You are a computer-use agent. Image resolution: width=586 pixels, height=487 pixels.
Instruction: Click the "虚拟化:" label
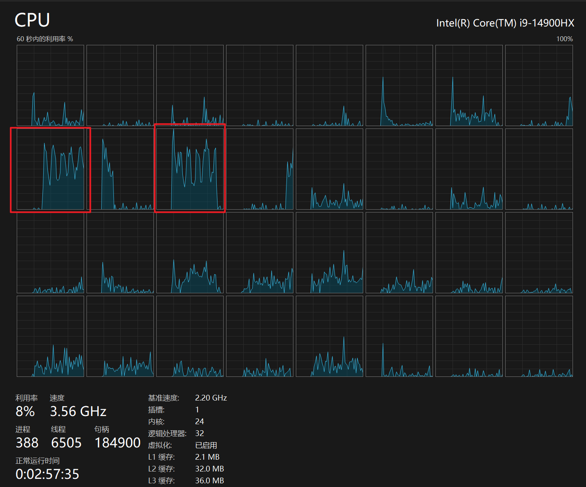click(160, 445)
